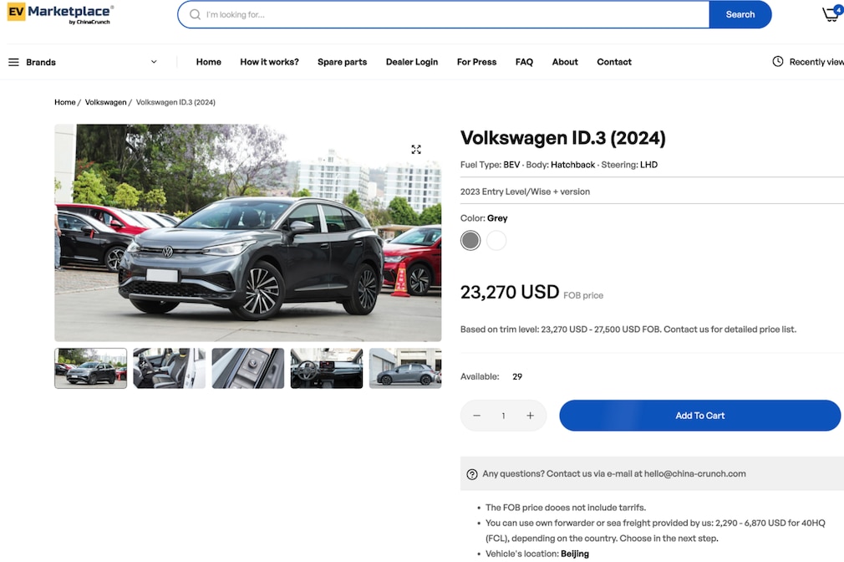Click the Recently viewed text link
This screenshot has width=844, height=562.
coord(816,62)
